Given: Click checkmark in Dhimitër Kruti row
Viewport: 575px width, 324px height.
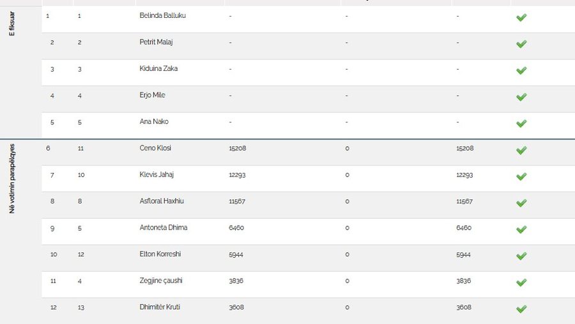Looking at the screenshot, I should tap(521, 309).
